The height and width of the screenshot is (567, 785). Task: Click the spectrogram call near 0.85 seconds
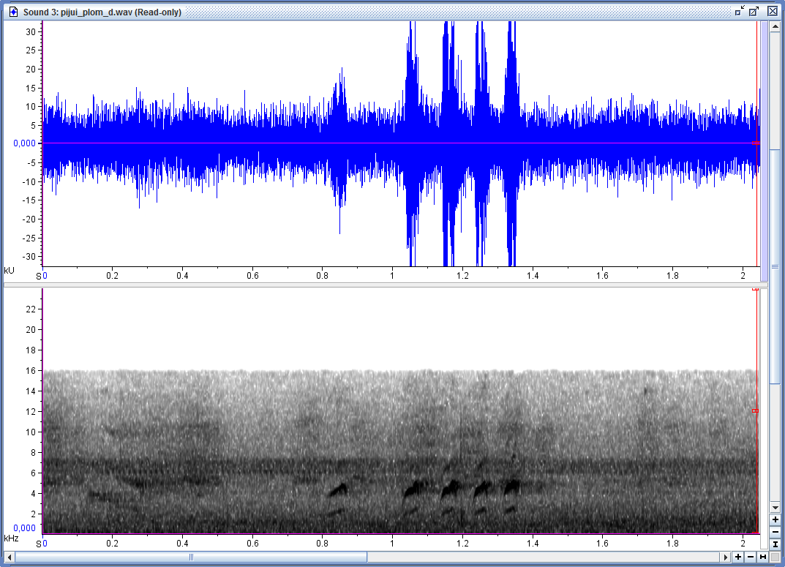338,489
